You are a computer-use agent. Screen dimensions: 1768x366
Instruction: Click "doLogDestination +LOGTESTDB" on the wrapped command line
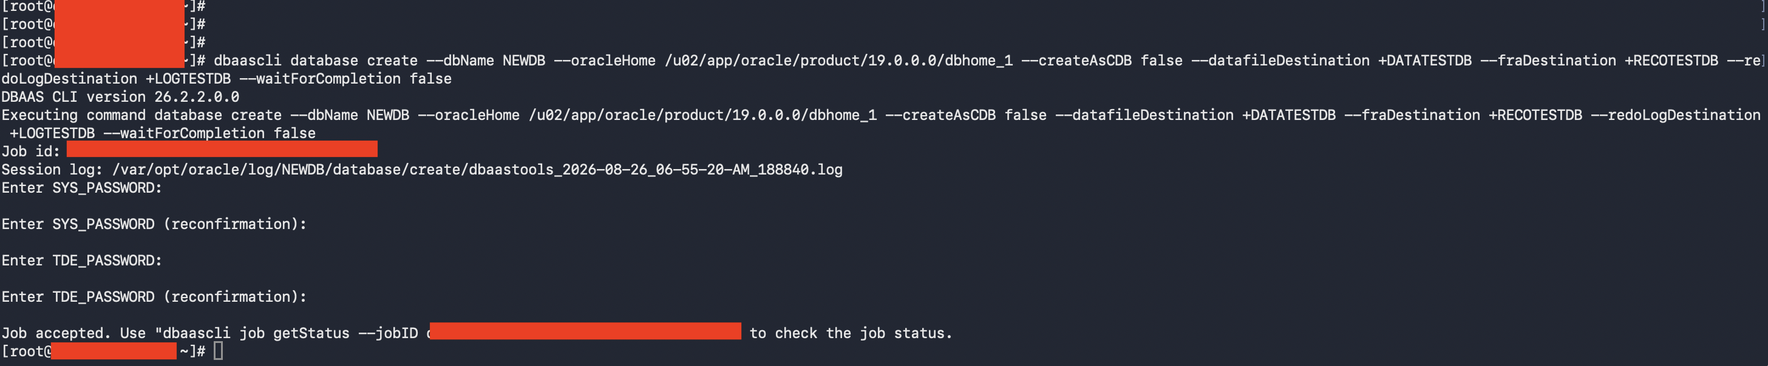(x=116, y=79)
